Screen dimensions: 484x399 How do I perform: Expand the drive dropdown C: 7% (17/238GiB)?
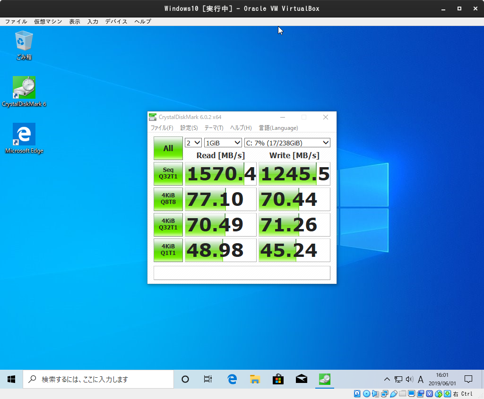287,143
